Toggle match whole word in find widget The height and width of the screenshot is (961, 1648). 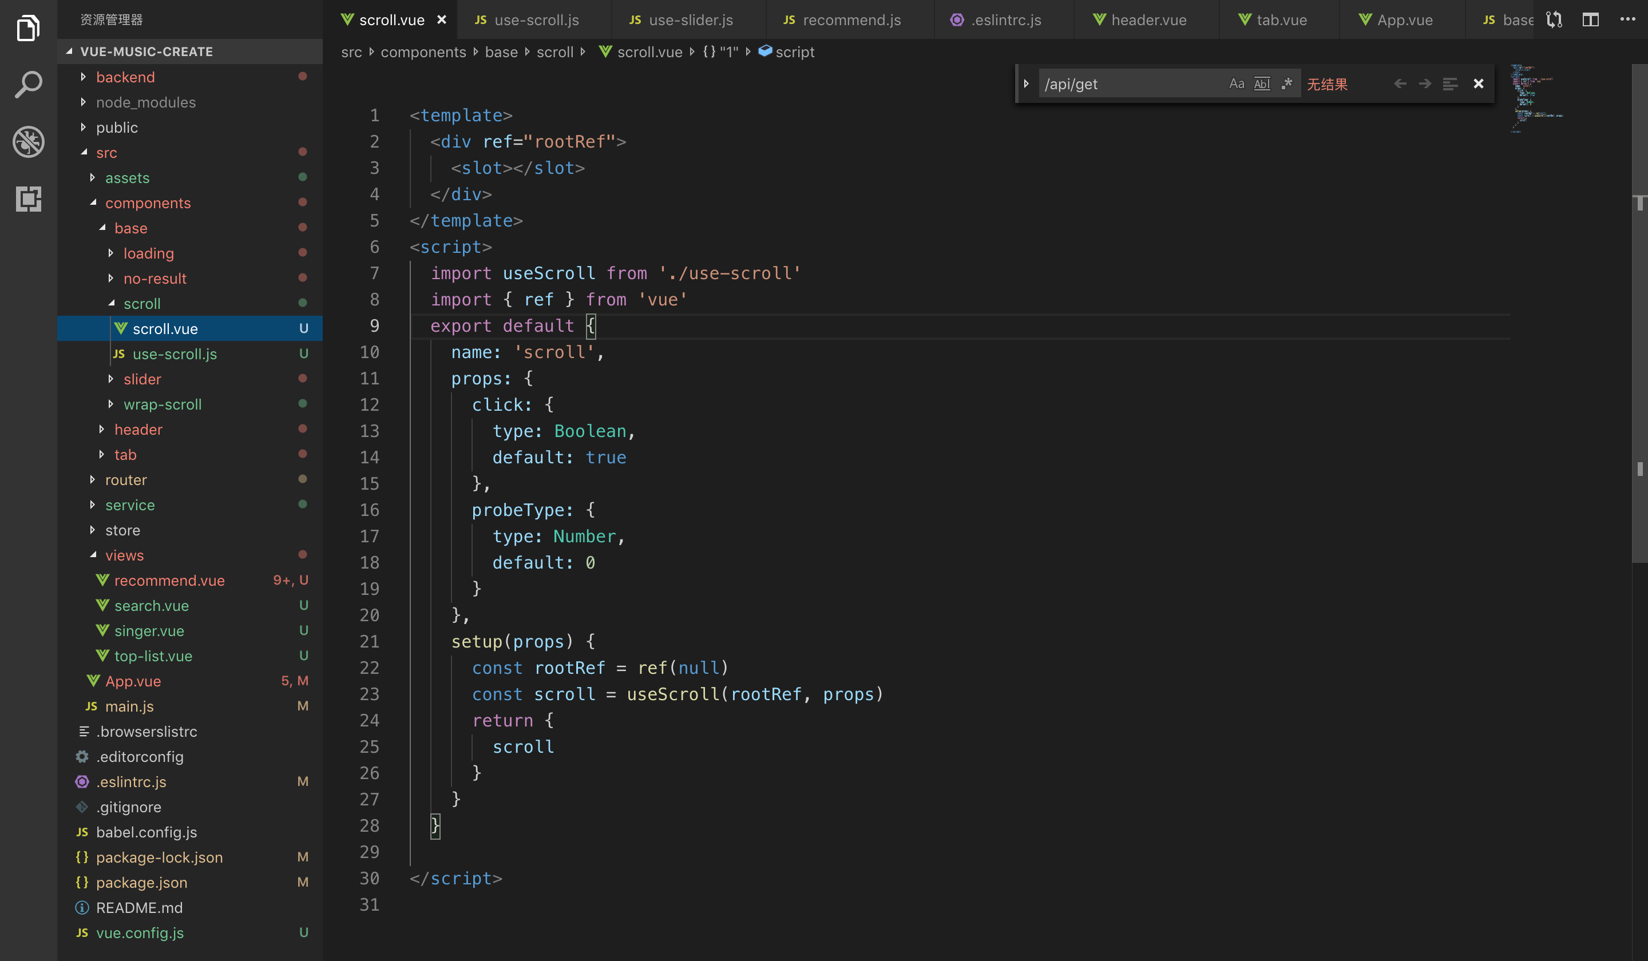[x=1262, y=84]
